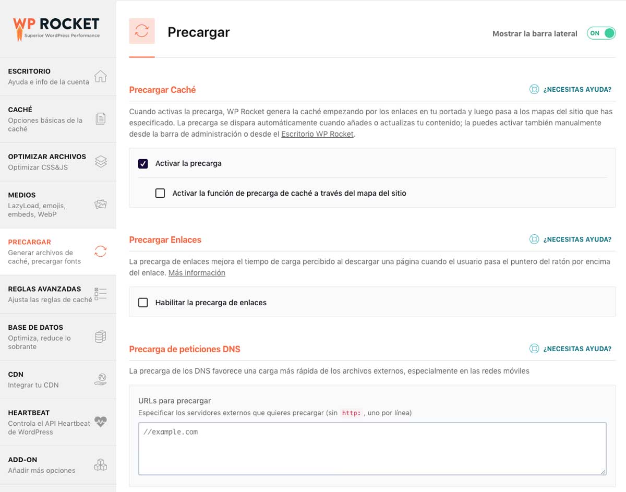Click the Más información link

(197, 272)
